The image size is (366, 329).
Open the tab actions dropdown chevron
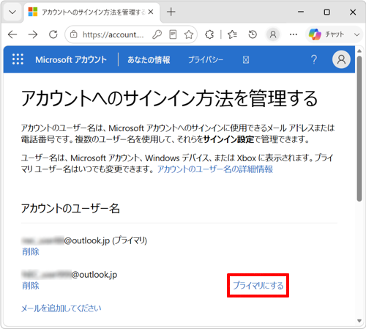12,12
